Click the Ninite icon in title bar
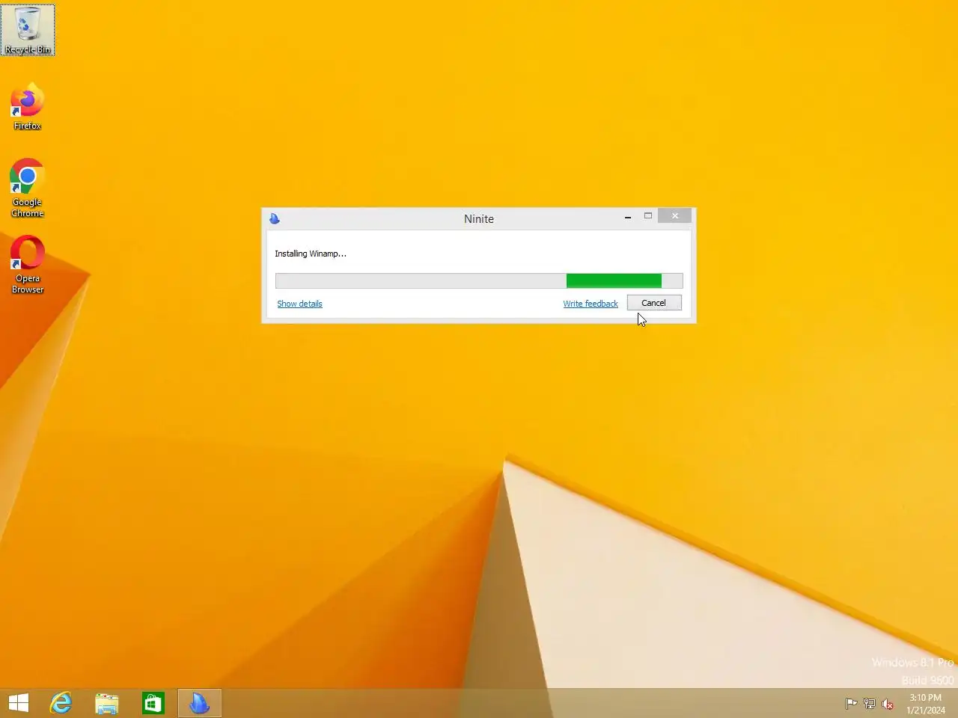This screenshot has width=958, height=718. click(x=274, y=218)
